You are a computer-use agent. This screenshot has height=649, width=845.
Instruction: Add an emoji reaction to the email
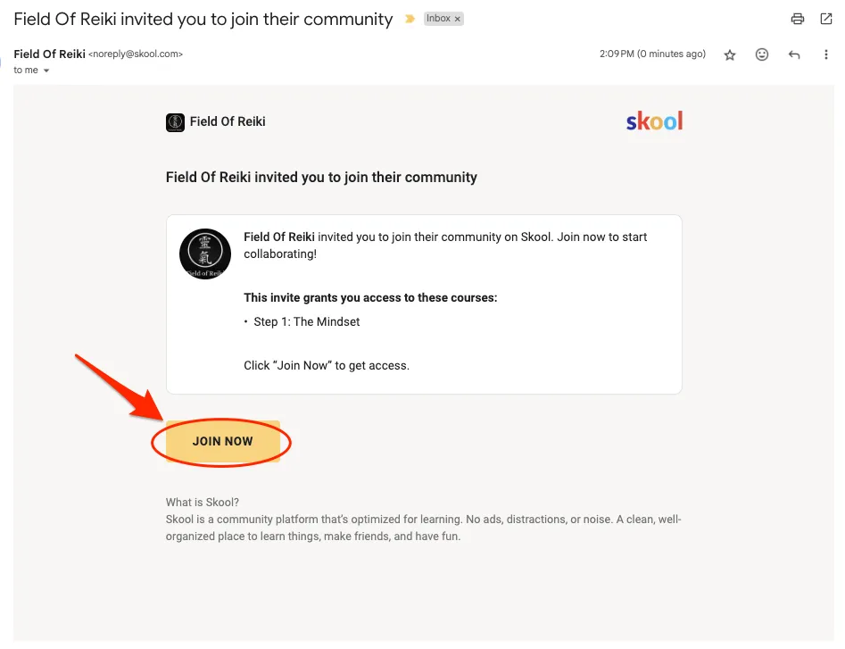(x=762, y=54)
